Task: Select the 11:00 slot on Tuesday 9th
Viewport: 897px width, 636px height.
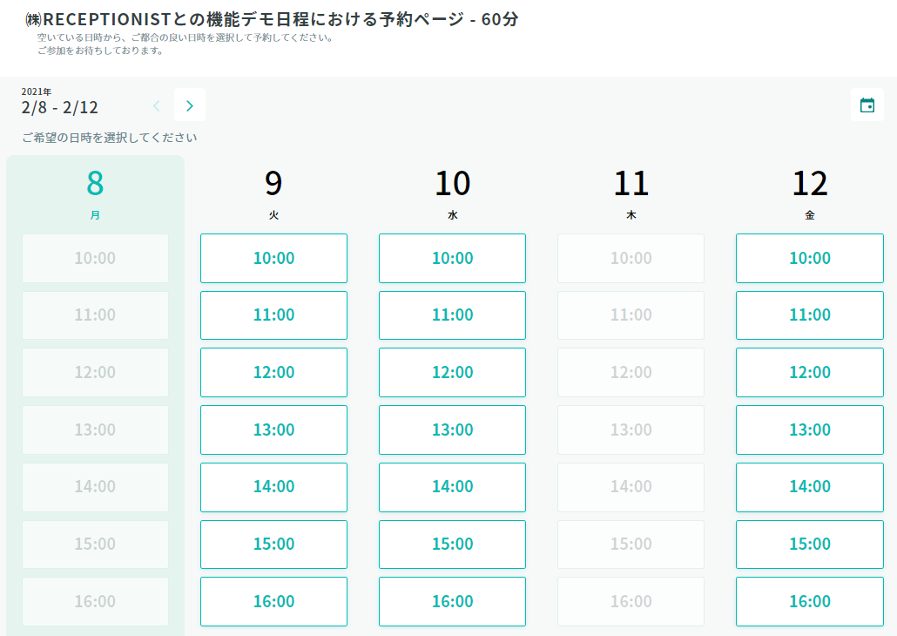Action: tap(273, 315)
